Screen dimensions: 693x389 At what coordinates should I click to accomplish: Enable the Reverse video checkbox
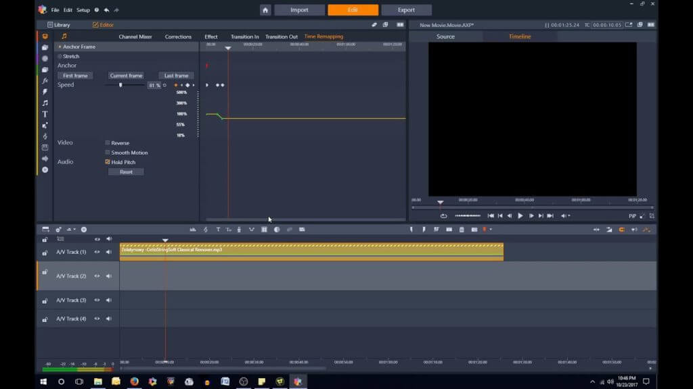coord(108,143)
